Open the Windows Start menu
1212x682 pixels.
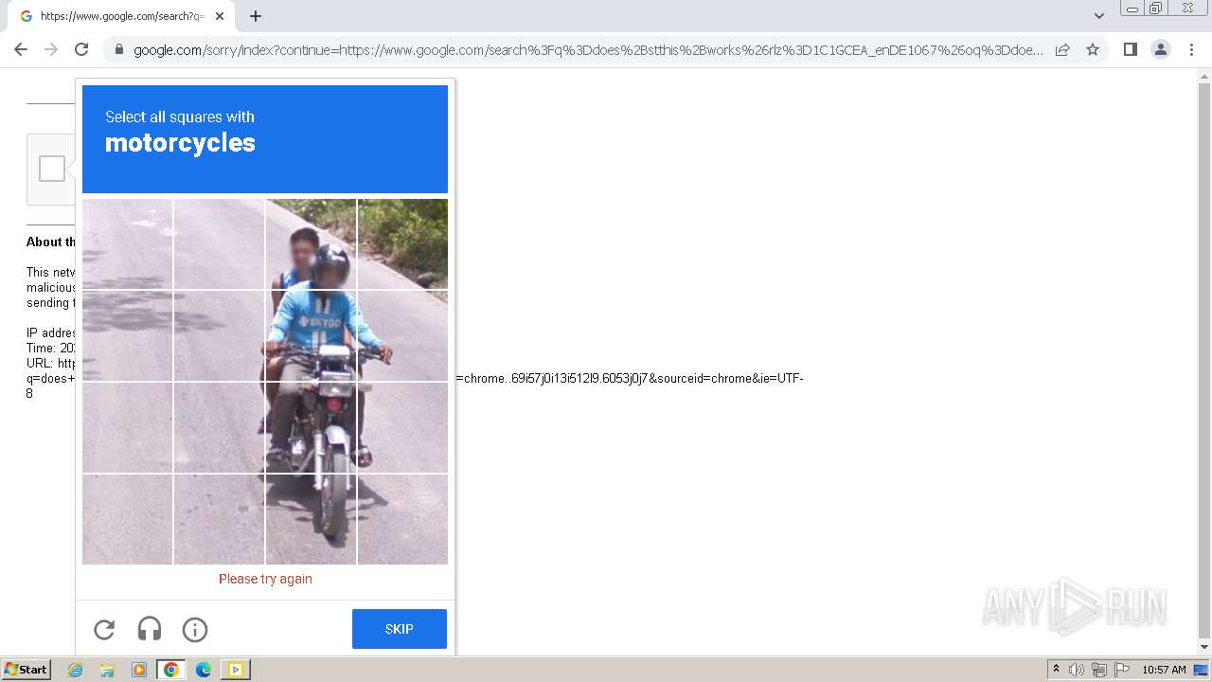click(x=26, y=669)
